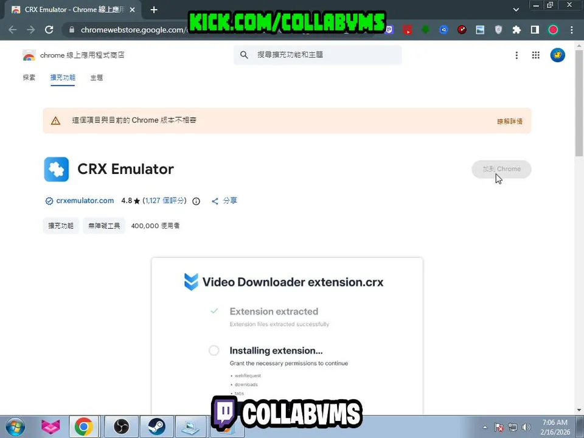Click the pink cat icon on the taskbar
Screen dimensions: 584x438
[x=50, y=427]
